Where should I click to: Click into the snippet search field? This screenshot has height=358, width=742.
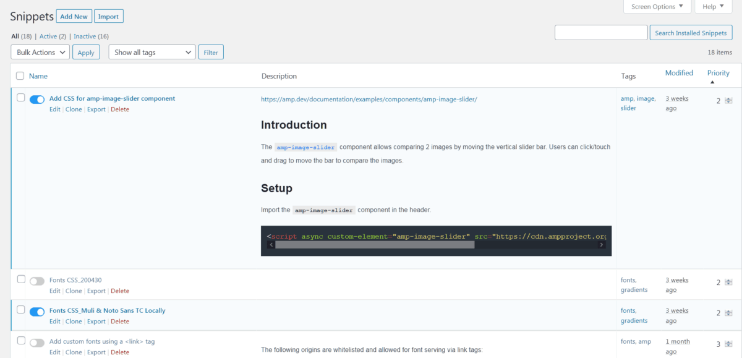(600, 32)
